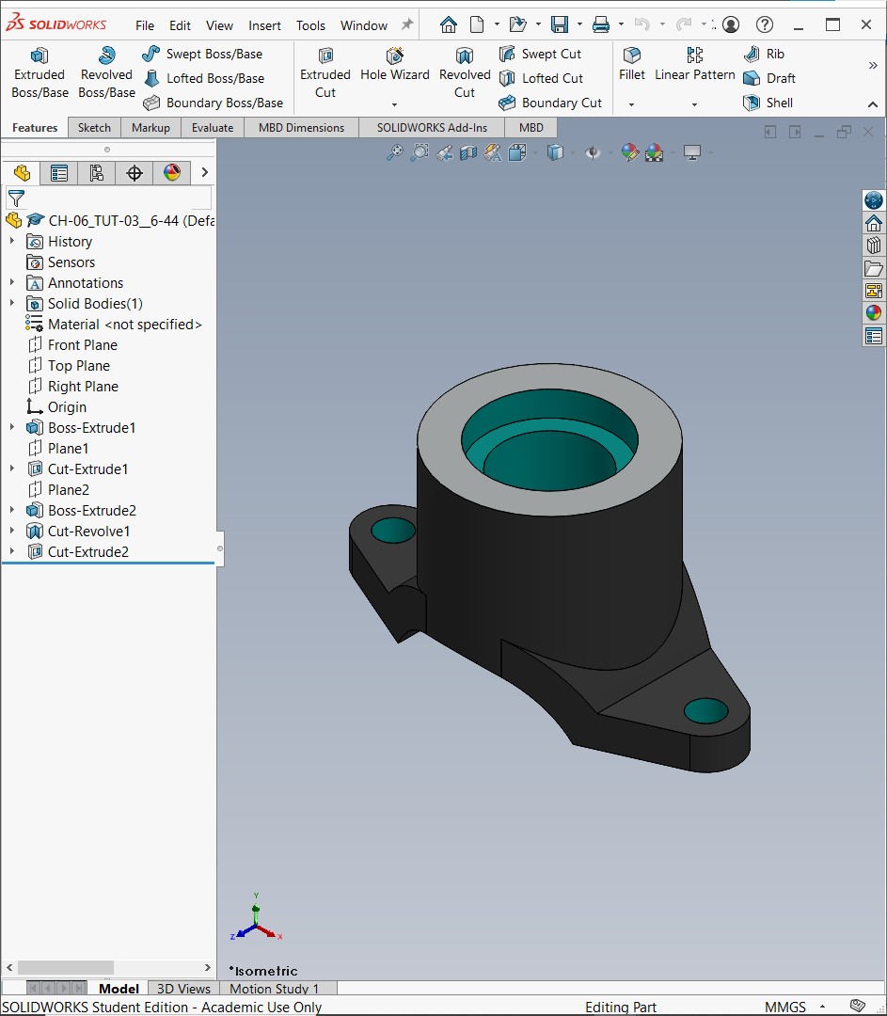
Task: Pin the menu bar with the pushpin
Action: [x=407, y=24]
